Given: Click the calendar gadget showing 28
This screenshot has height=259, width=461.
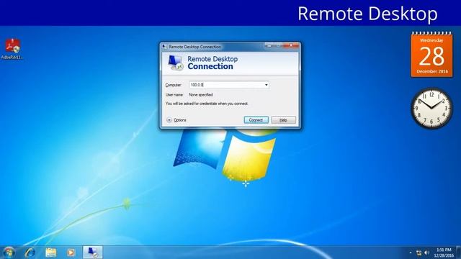Looking at the screenshot, I should pos(431,55).
